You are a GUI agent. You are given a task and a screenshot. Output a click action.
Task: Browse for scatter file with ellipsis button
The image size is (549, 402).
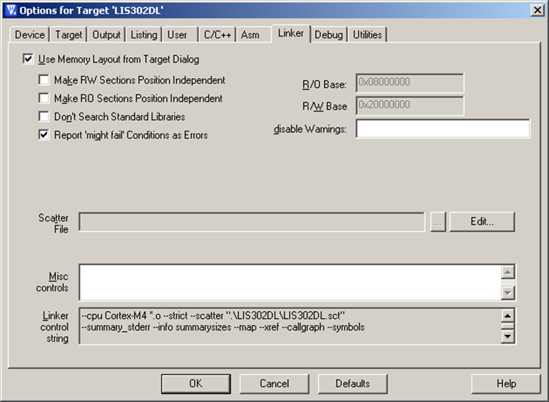438,222
